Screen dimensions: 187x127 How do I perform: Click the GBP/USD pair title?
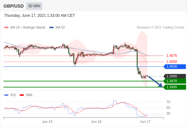point(14,6)
